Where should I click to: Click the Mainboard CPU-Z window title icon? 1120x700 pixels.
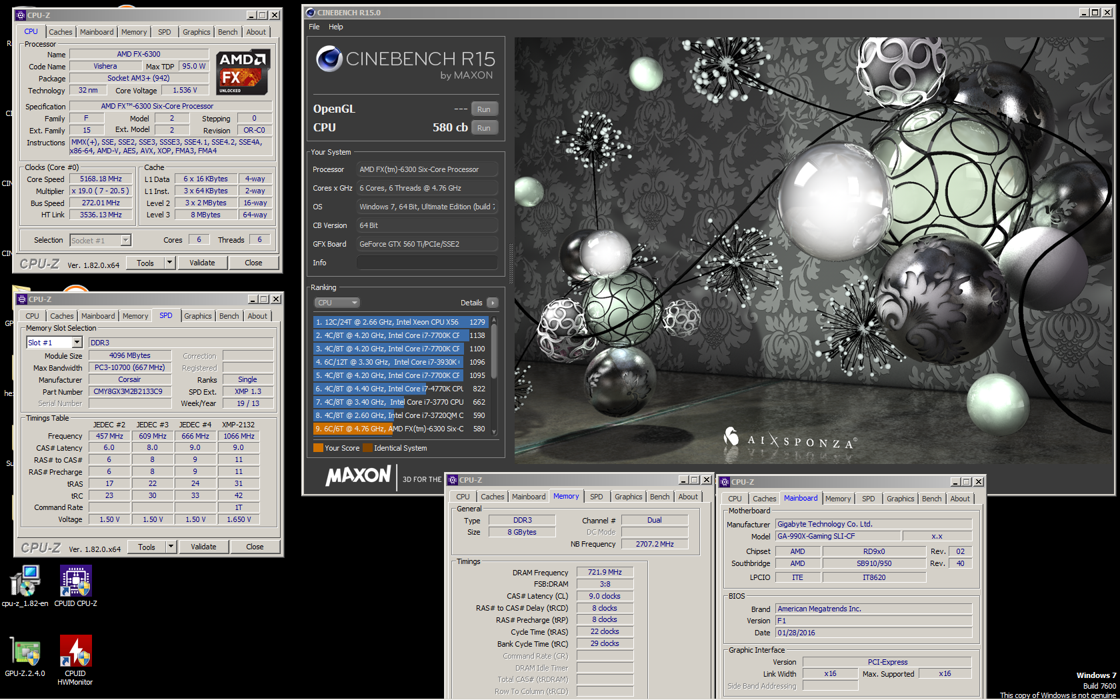point(725,482)
